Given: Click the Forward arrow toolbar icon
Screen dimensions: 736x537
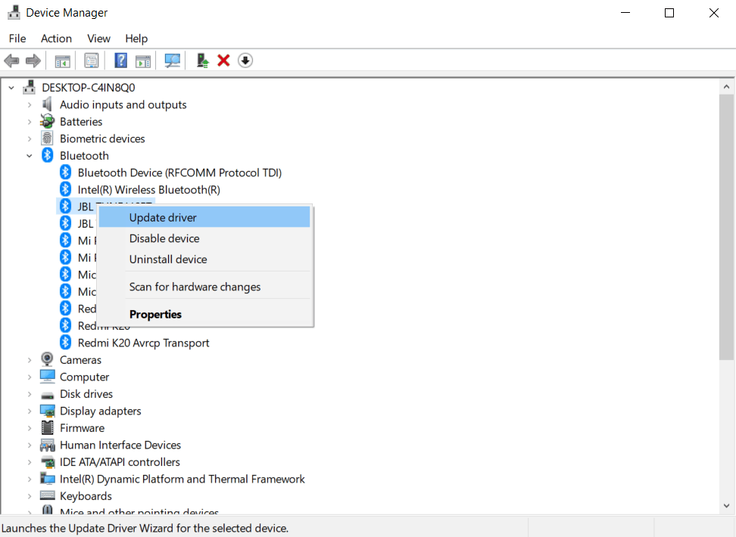Looking at the screenshot, I should [x=33, y=61].
